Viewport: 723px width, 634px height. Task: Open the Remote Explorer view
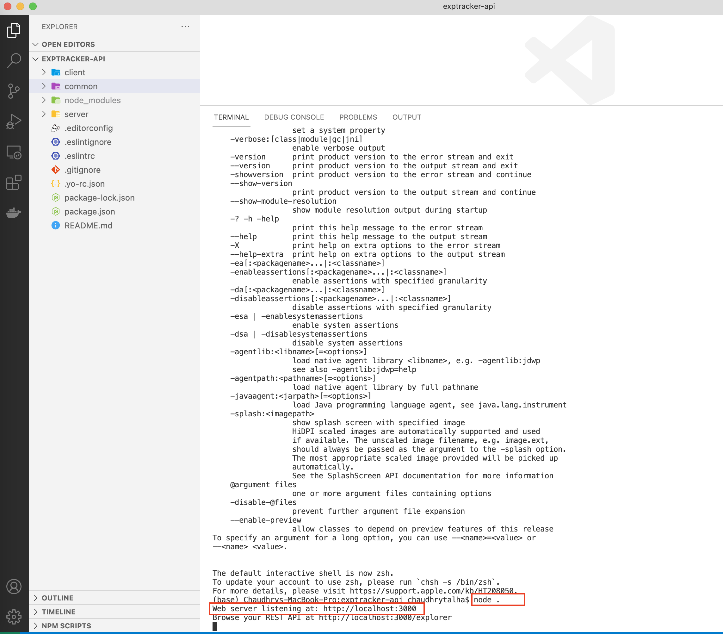coord(14,152)
